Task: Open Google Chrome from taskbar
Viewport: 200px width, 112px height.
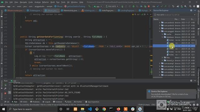Action: [104, 109]
